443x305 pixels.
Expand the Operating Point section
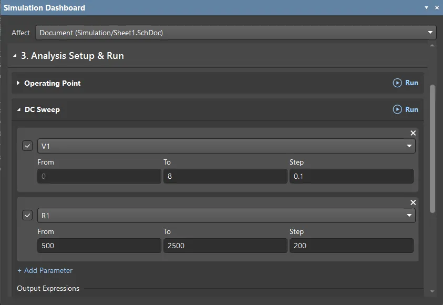click(17, 83)
